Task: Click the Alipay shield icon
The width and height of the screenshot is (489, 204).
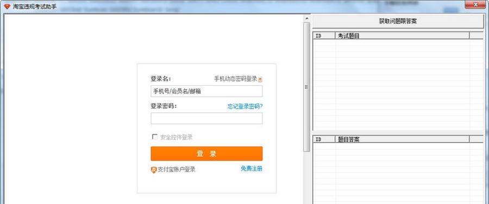Action: click(153, 170)
